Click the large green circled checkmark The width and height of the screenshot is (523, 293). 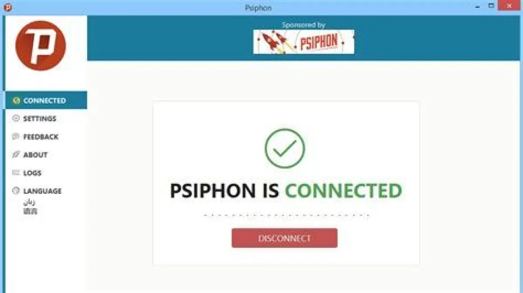pyautogui.click(x=285, y=149)
